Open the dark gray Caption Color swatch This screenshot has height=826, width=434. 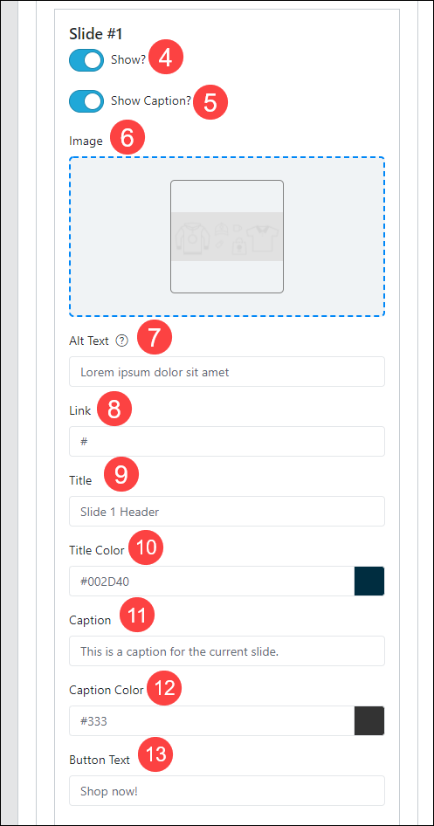[x=369, y=721]
